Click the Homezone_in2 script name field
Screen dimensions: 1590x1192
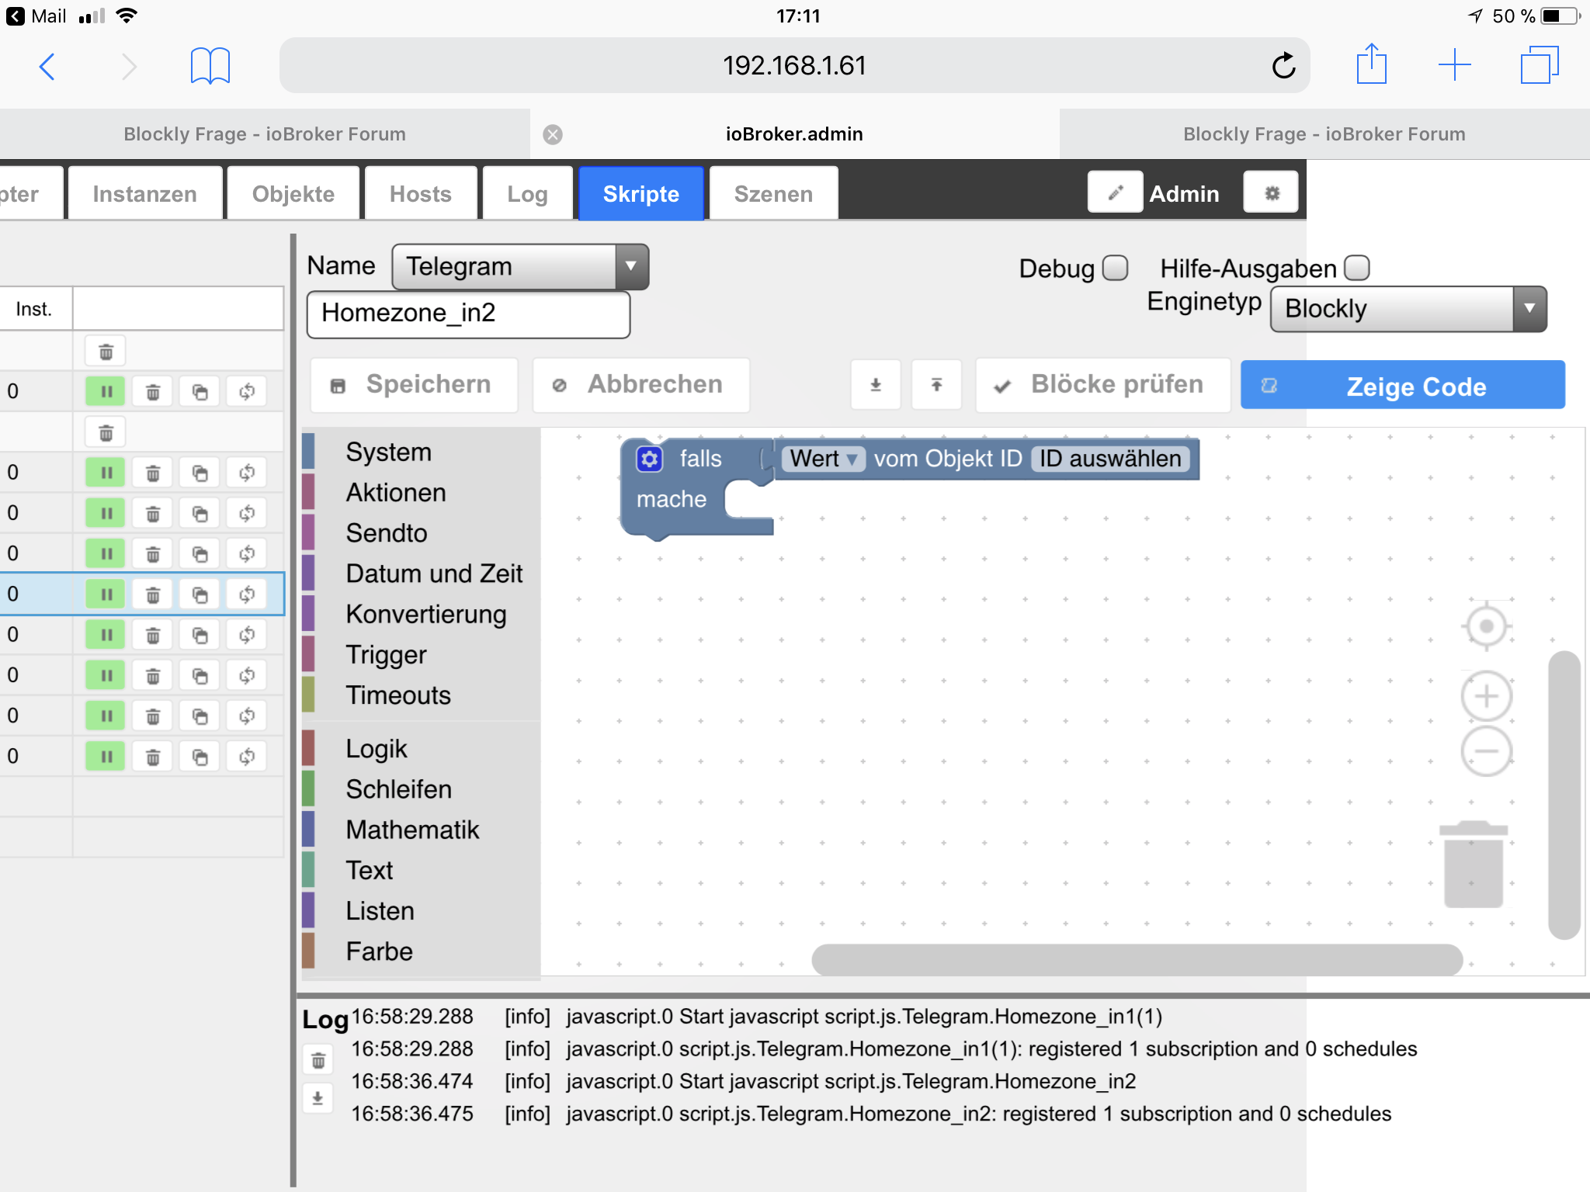(x=467, y=314)
